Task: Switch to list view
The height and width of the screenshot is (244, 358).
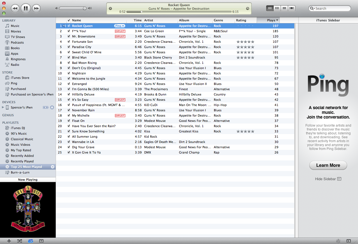Action: coord(270,8)
